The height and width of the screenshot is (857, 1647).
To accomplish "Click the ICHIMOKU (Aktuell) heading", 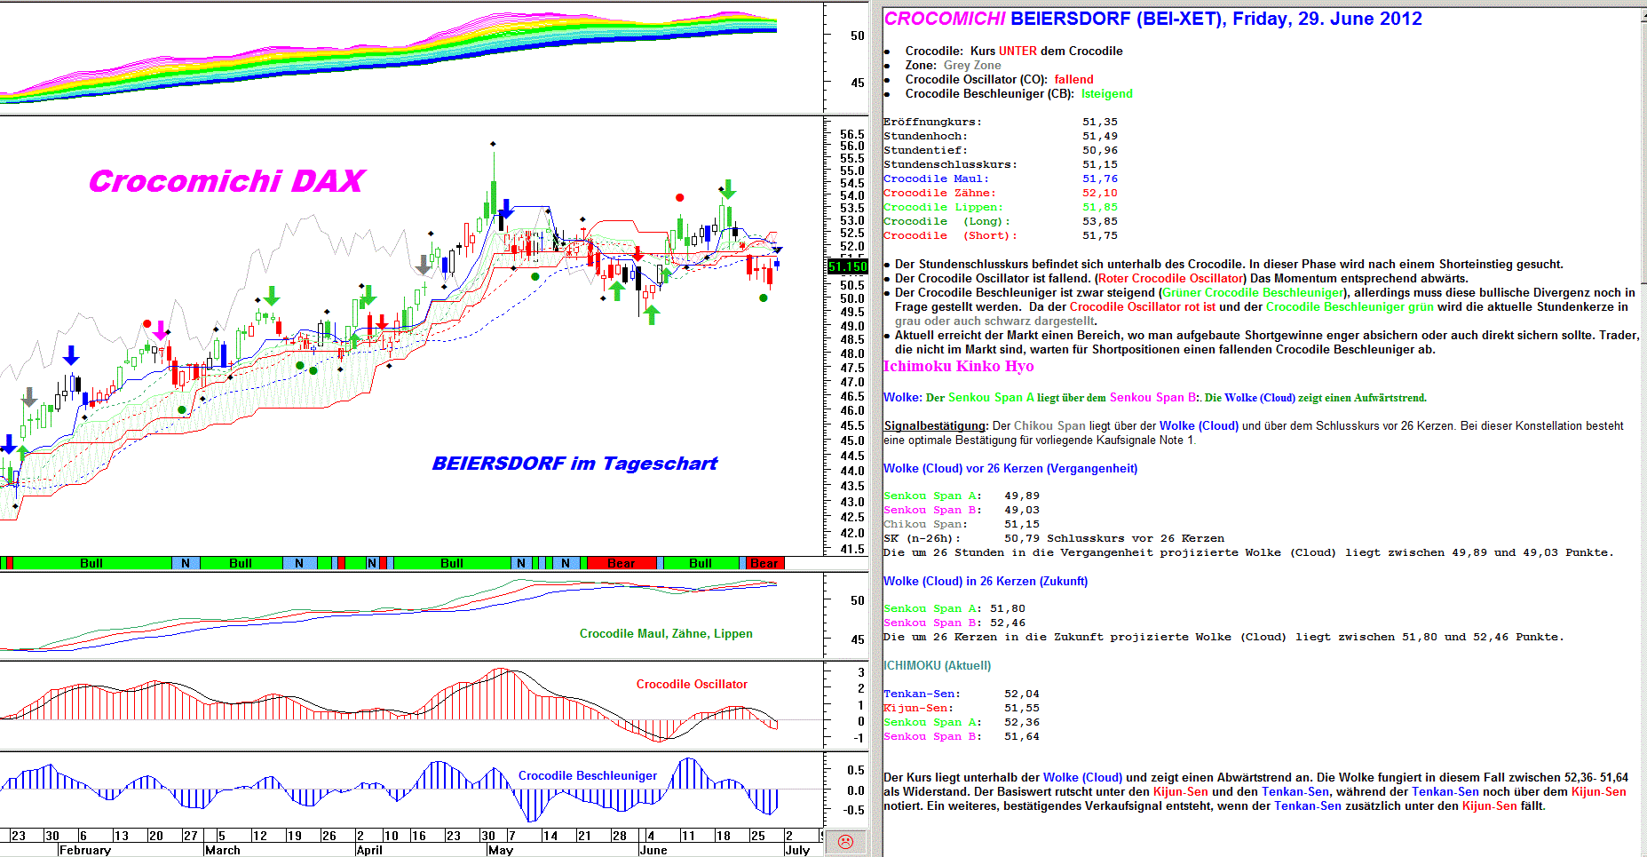I will [x=937, y=665].
